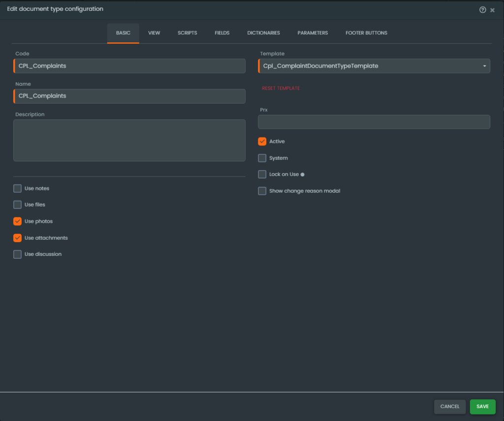Click the Lock on Use info icon
504x421 pixels.
[302, 175]
